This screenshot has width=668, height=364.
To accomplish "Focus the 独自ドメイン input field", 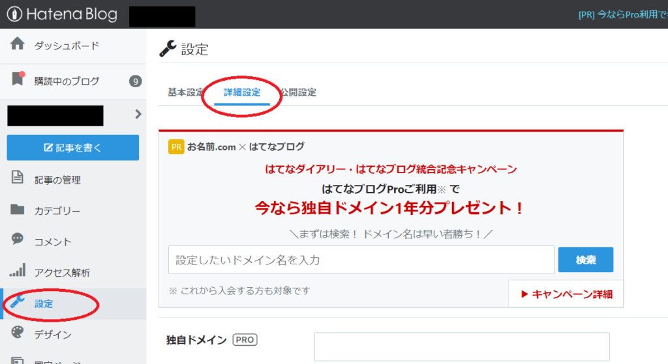I will coord(462,347).
